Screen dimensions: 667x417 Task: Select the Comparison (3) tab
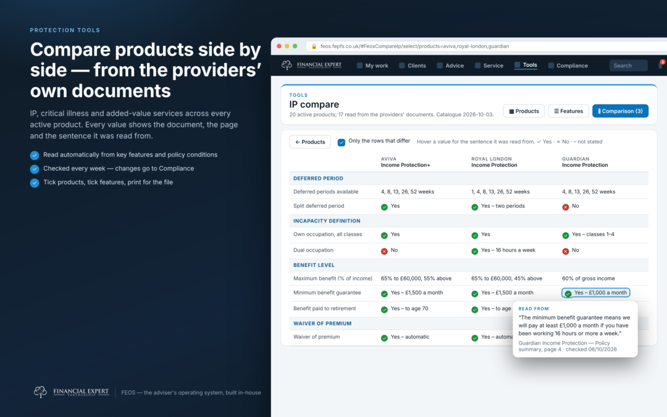click(x=620, y=111)
